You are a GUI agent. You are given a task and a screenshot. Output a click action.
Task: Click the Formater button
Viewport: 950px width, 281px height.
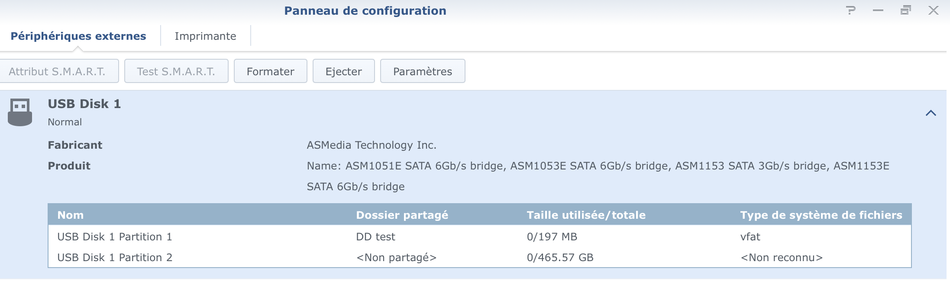pos(271,71)
